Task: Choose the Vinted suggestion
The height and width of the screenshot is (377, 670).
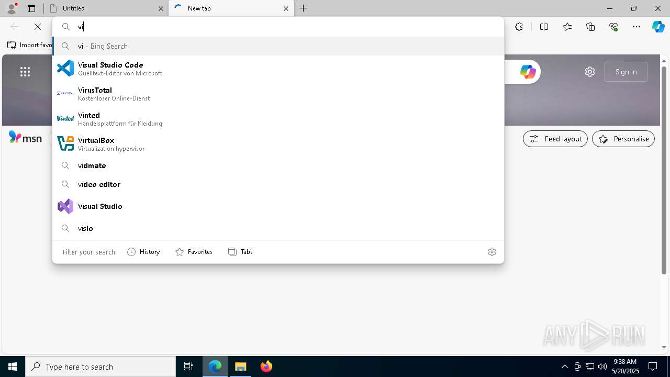Action: pos(278,119)
